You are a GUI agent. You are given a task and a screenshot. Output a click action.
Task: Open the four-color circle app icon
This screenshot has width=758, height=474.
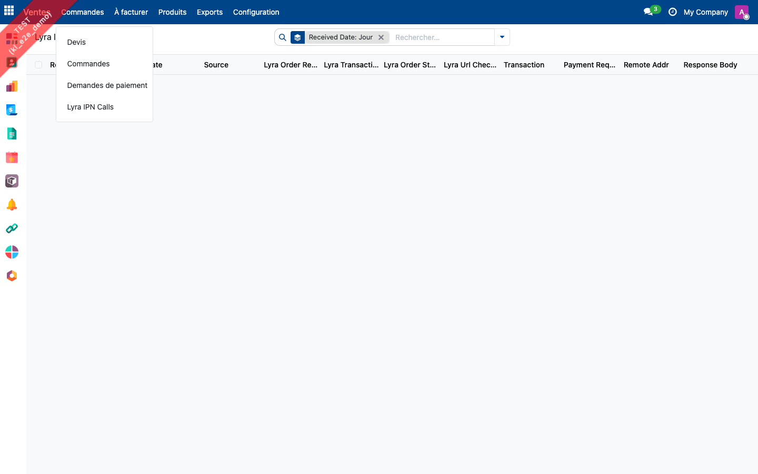12,252
